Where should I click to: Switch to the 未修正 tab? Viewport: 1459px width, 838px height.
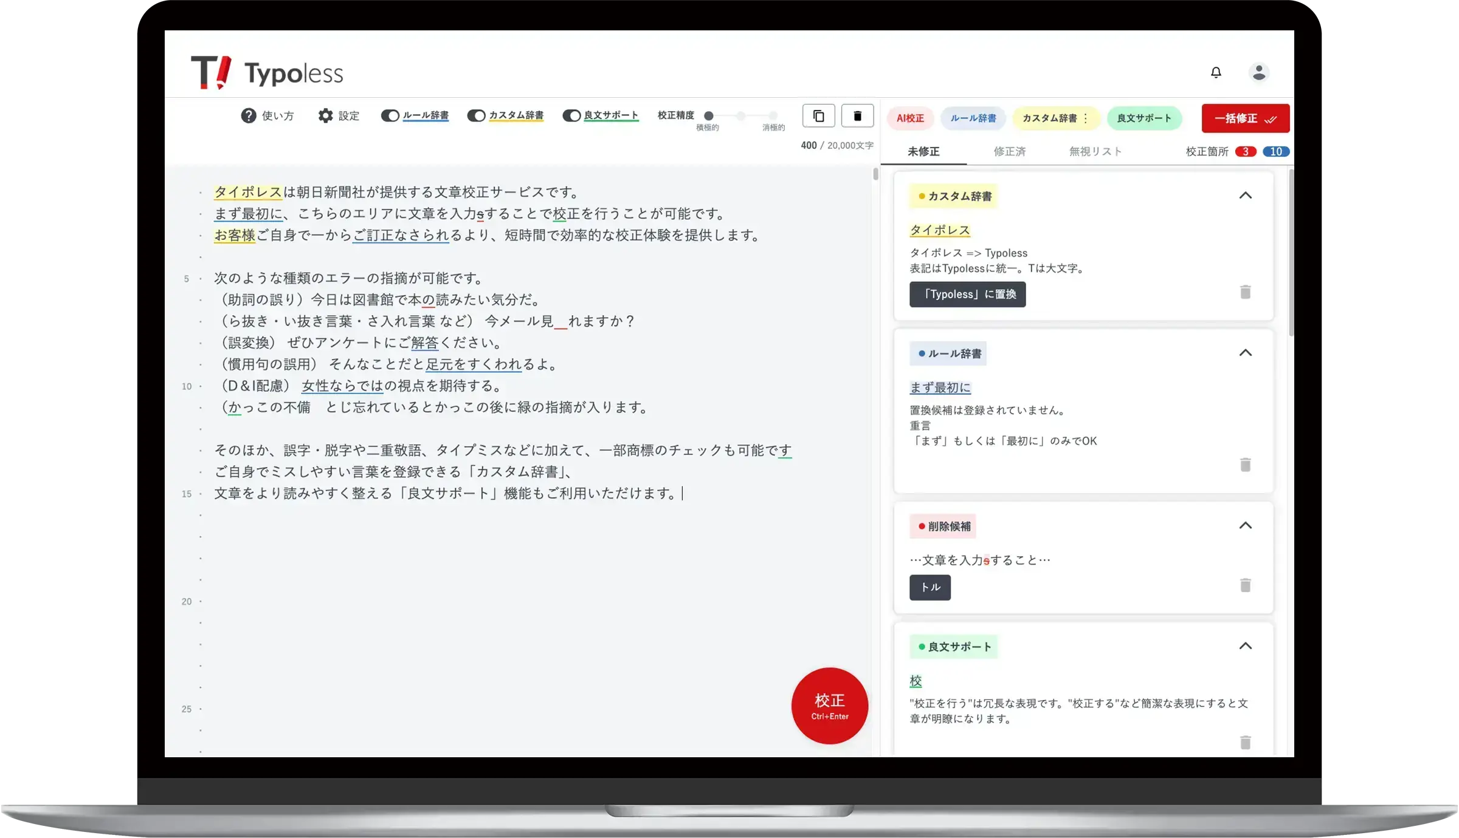pyautogui.click(x=923, y=151)
